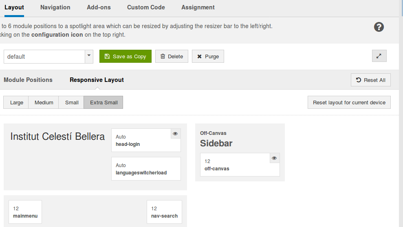The height and width of the screenshot is (227, 403).
Task: Go to the Custom Code tab
Action: (146, 7)
